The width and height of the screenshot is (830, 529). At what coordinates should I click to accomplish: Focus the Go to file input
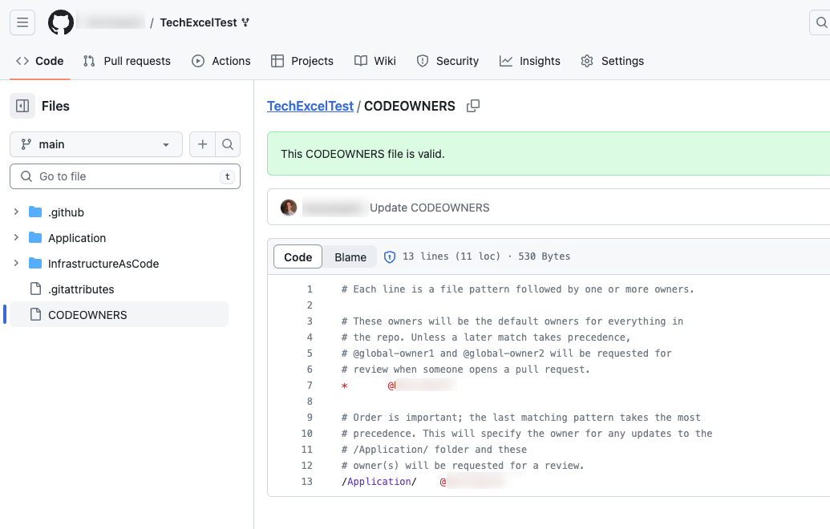pos(124,176)
